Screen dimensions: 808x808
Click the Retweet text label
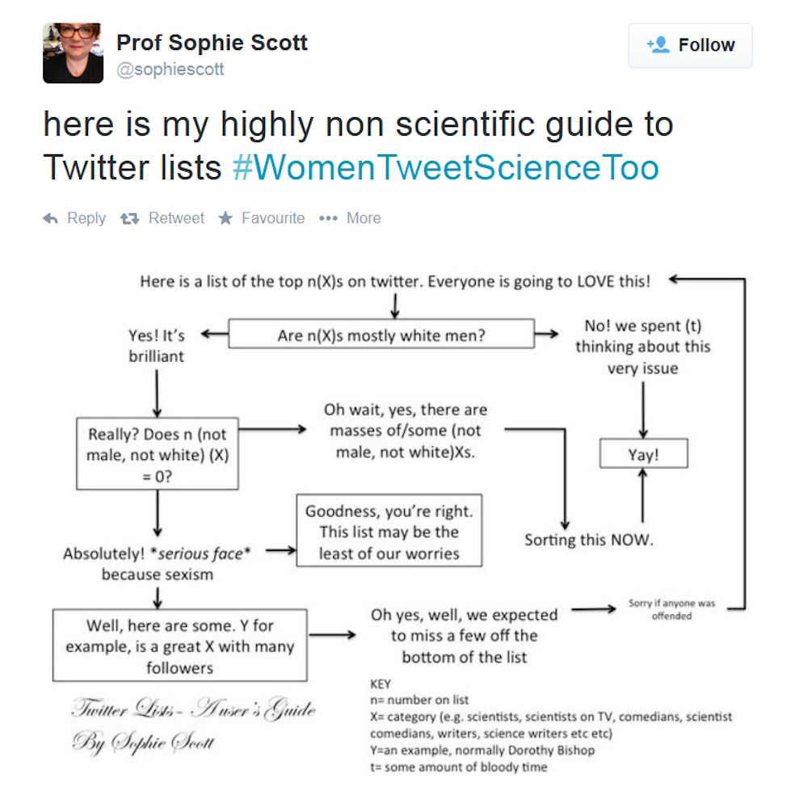coord(176,217)
